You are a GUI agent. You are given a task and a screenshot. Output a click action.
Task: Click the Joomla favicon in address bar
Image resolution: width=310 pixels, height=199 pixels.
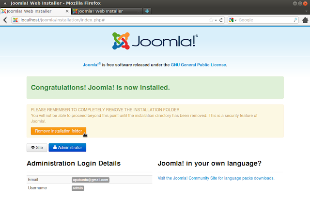pos(15,20)
